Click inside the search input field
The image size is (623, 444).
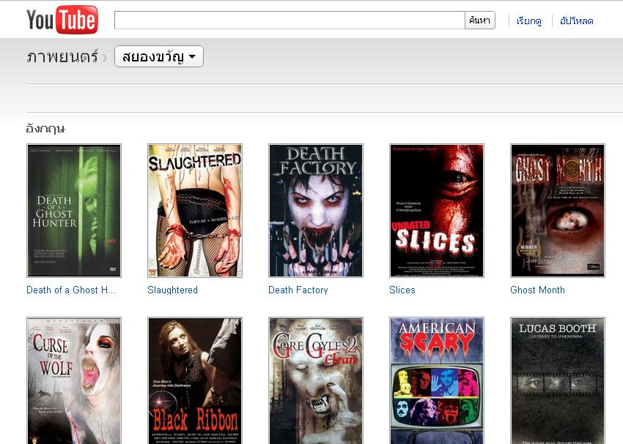[x=290, y=20]
